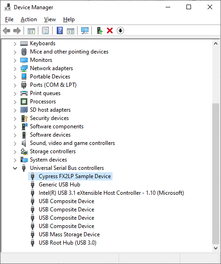Show or hide console tree icon
221x264 pixels.
coord(31,30)
